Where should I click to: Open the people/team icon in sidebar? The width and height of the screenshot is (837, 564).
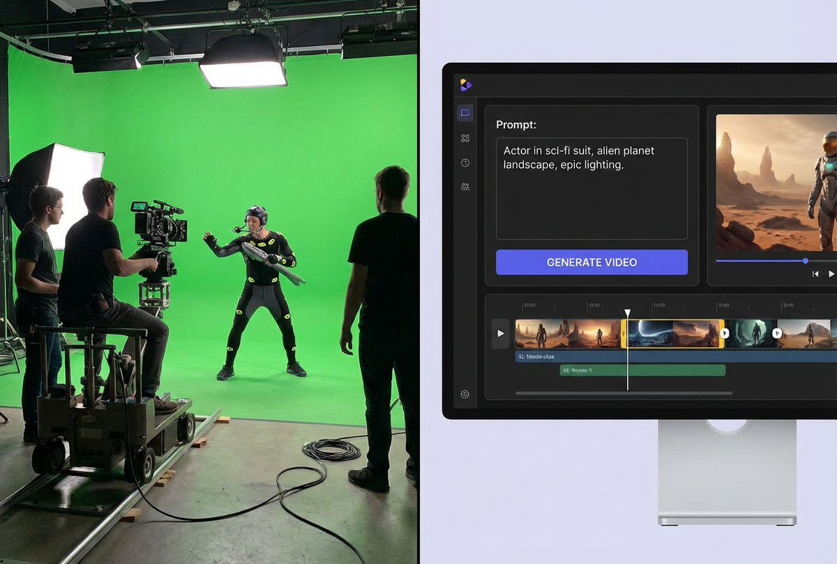click(465, 187)
